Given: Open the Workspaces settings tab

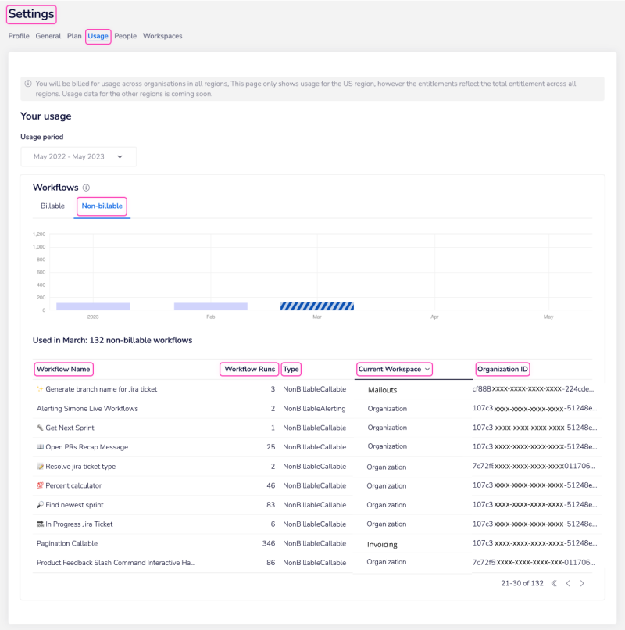Looking at the screenshot, I should click(162, 36).
